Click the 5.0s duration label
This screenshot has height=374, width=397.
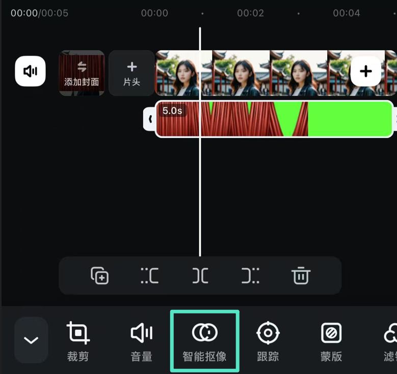172,110
